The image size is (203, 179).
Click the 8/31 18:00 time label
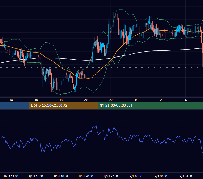(61, 176)
